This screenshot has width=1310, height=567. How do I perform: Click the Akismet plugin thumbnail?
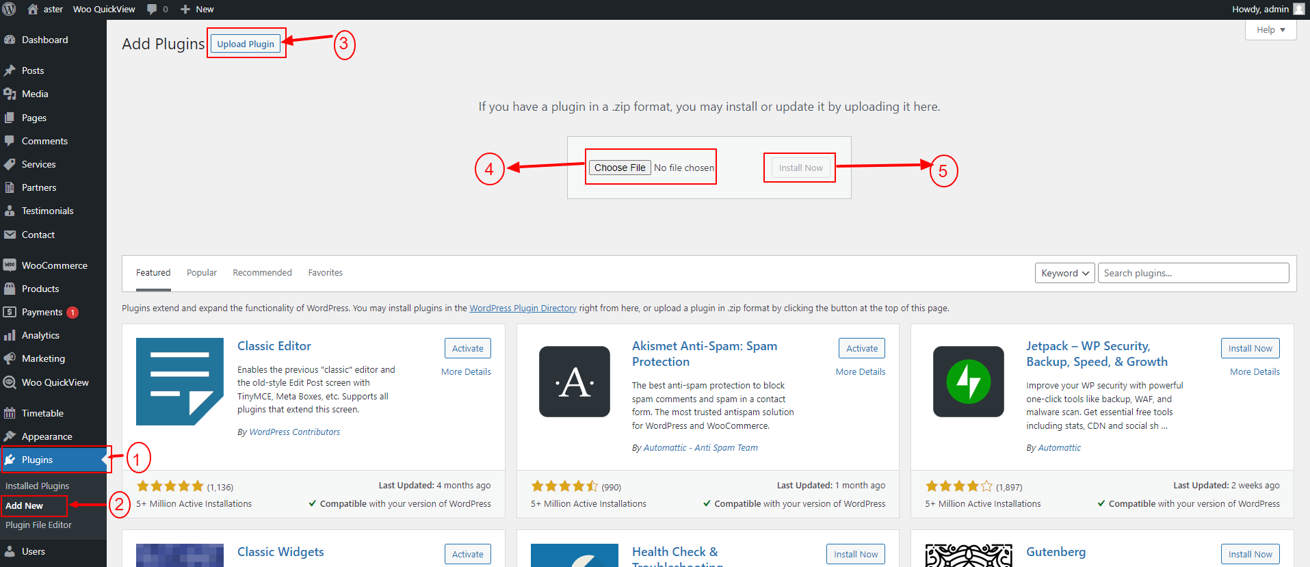575,382
